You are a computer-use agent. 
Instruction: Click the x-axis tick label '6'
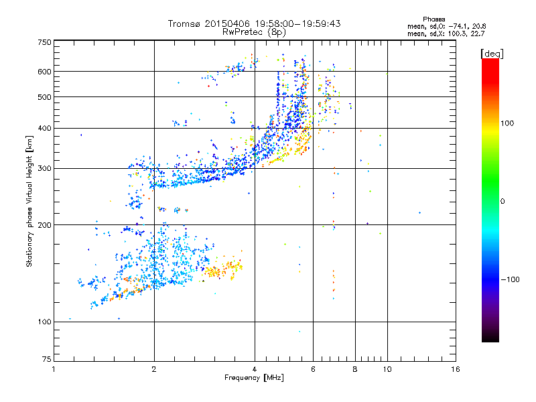[313, 369]
